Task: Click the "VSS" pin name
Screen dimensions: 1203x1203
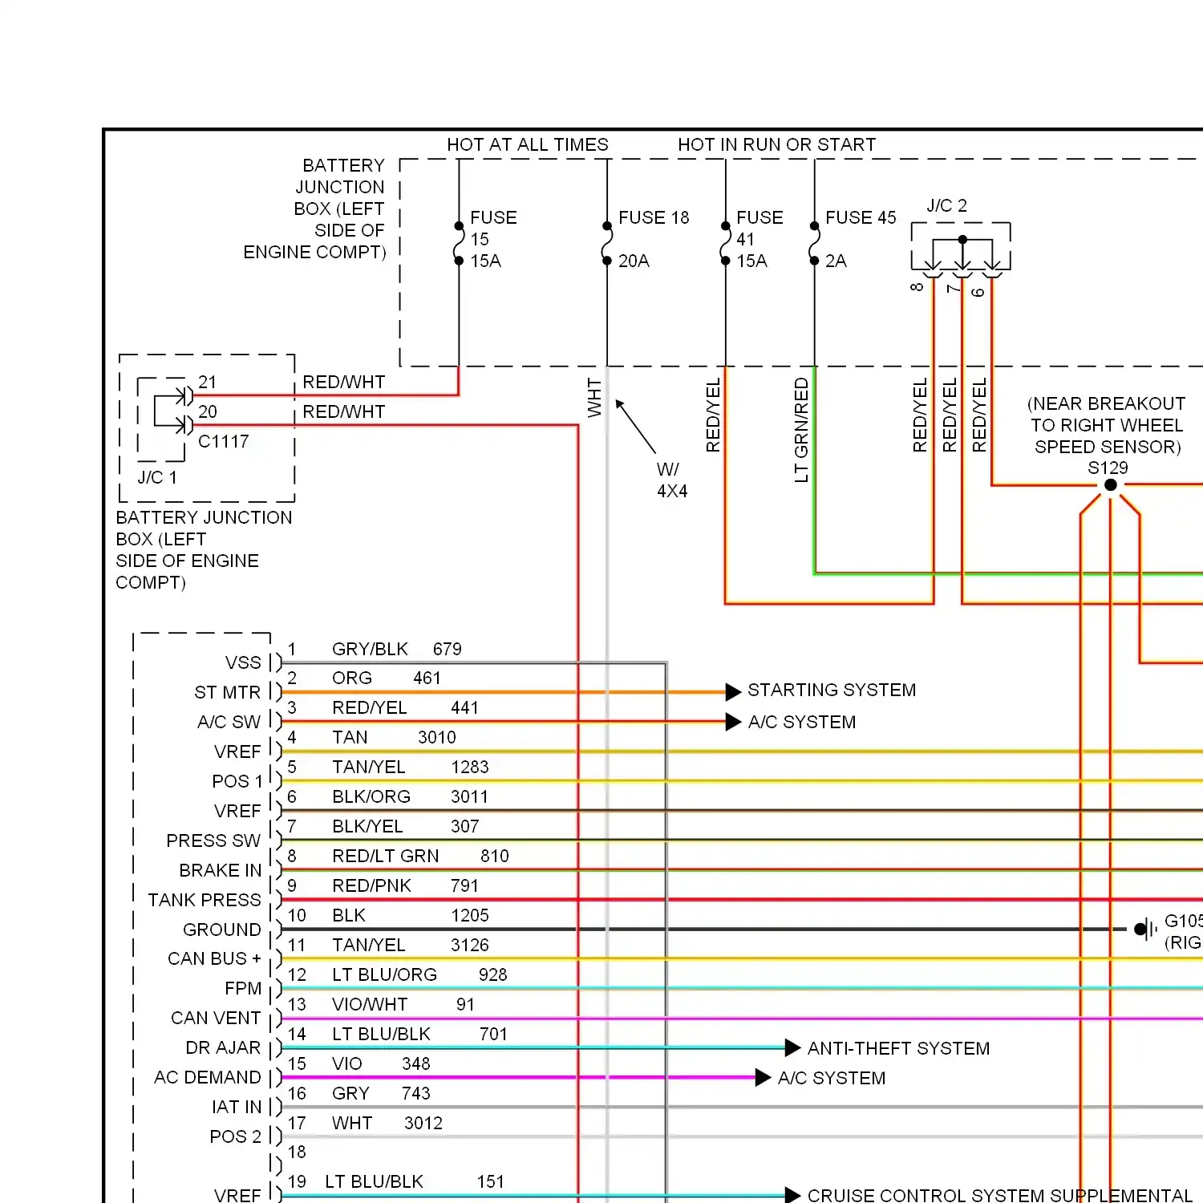Action: [x=243, y=663]
